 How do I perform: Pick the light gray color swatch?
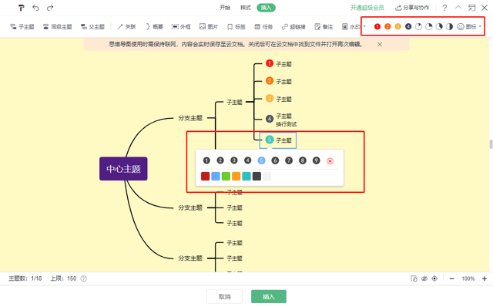(x=267, y=176)
